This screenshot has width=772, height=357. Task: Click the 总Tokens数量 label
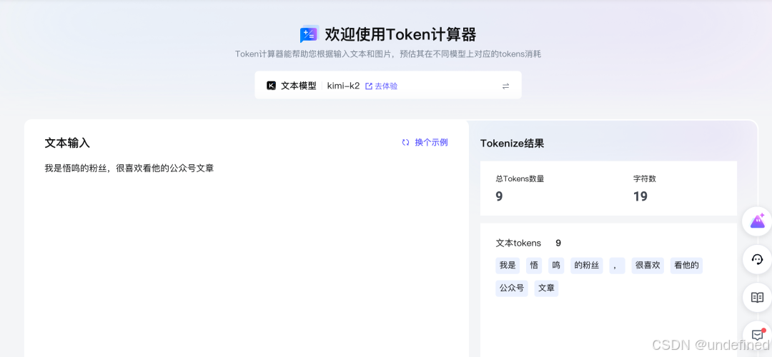coord(520,179)
